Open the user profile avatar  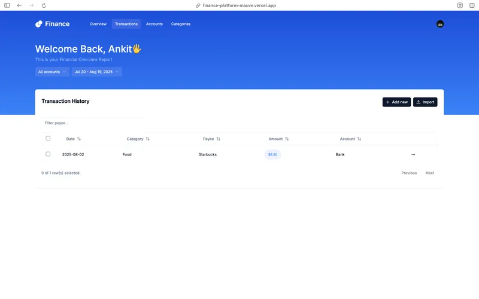tap(440, 24)
